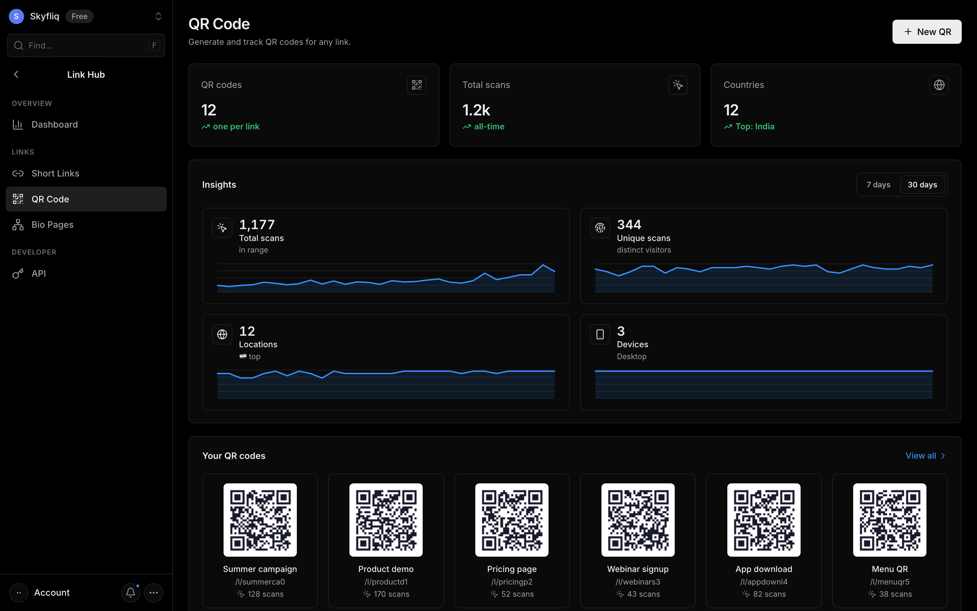Image resolution: width=977 pixels, height=611 pixels.
Task: Click the '1,177' total scans value
Action: (257, 225)
